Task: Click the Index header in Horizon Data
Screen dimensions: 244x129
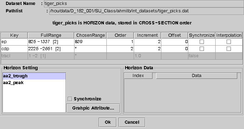Action: point(138,76)
